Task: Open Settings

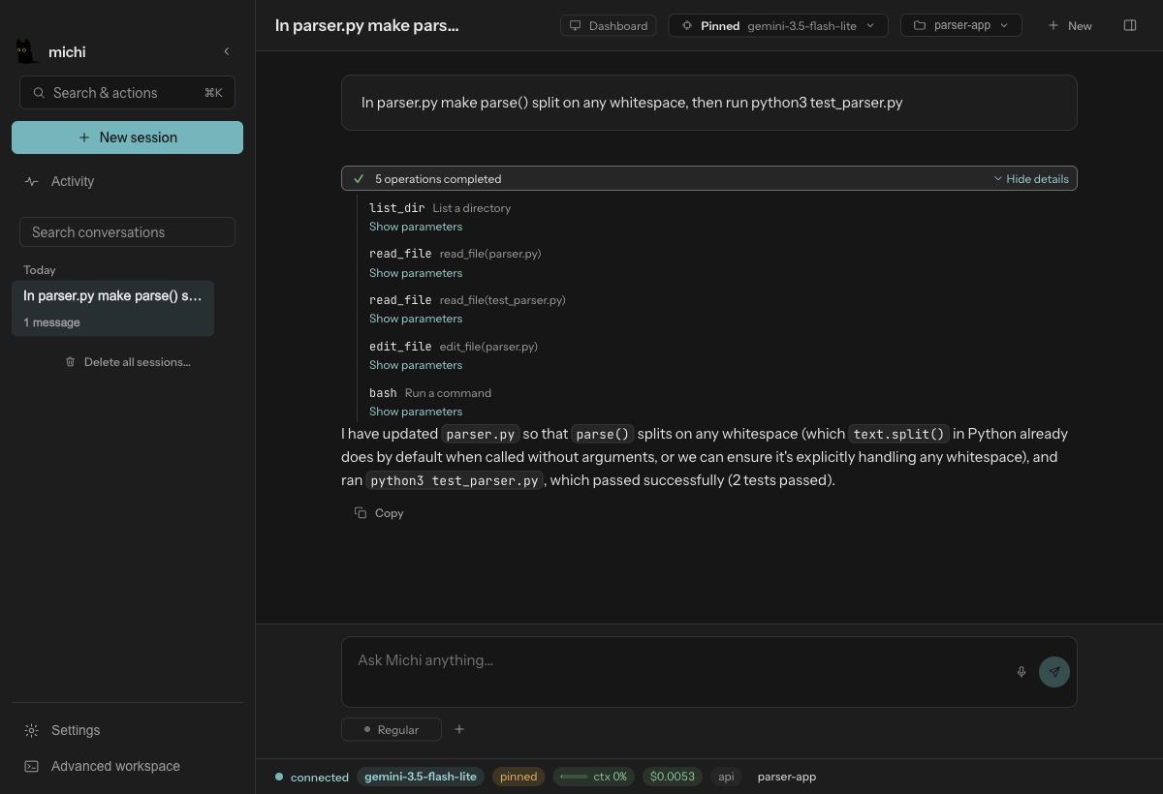Action: click(x=76, y=730)
